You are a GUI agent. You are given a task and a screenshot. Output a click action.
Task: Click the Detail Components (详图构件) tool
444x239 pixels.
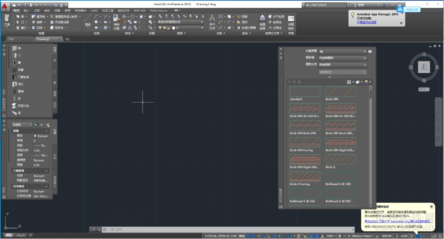[291, 22]
